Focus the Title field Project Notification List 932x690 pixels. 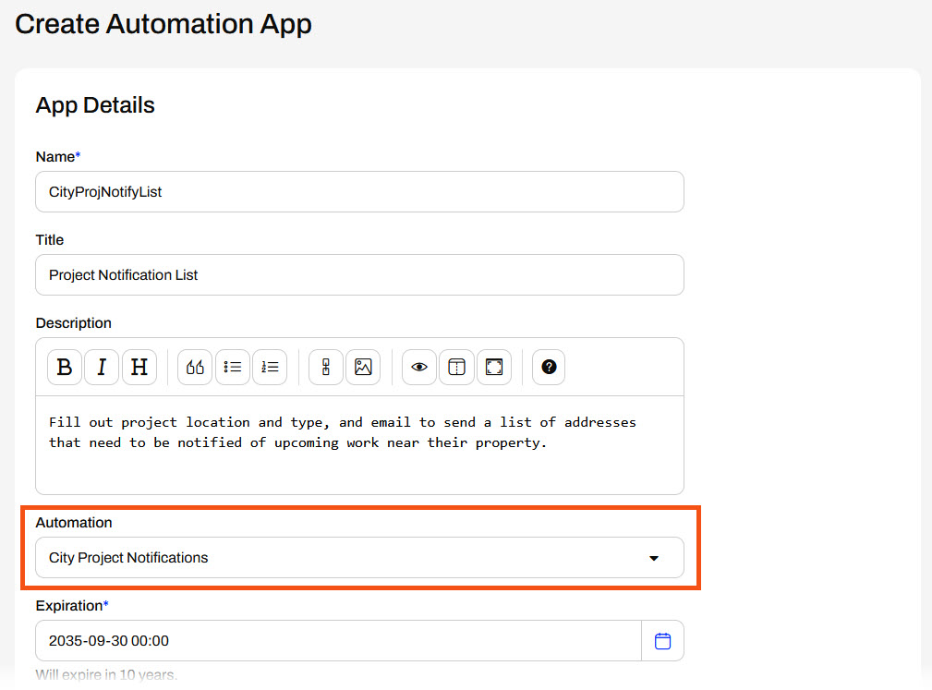[x=359, y=275]
